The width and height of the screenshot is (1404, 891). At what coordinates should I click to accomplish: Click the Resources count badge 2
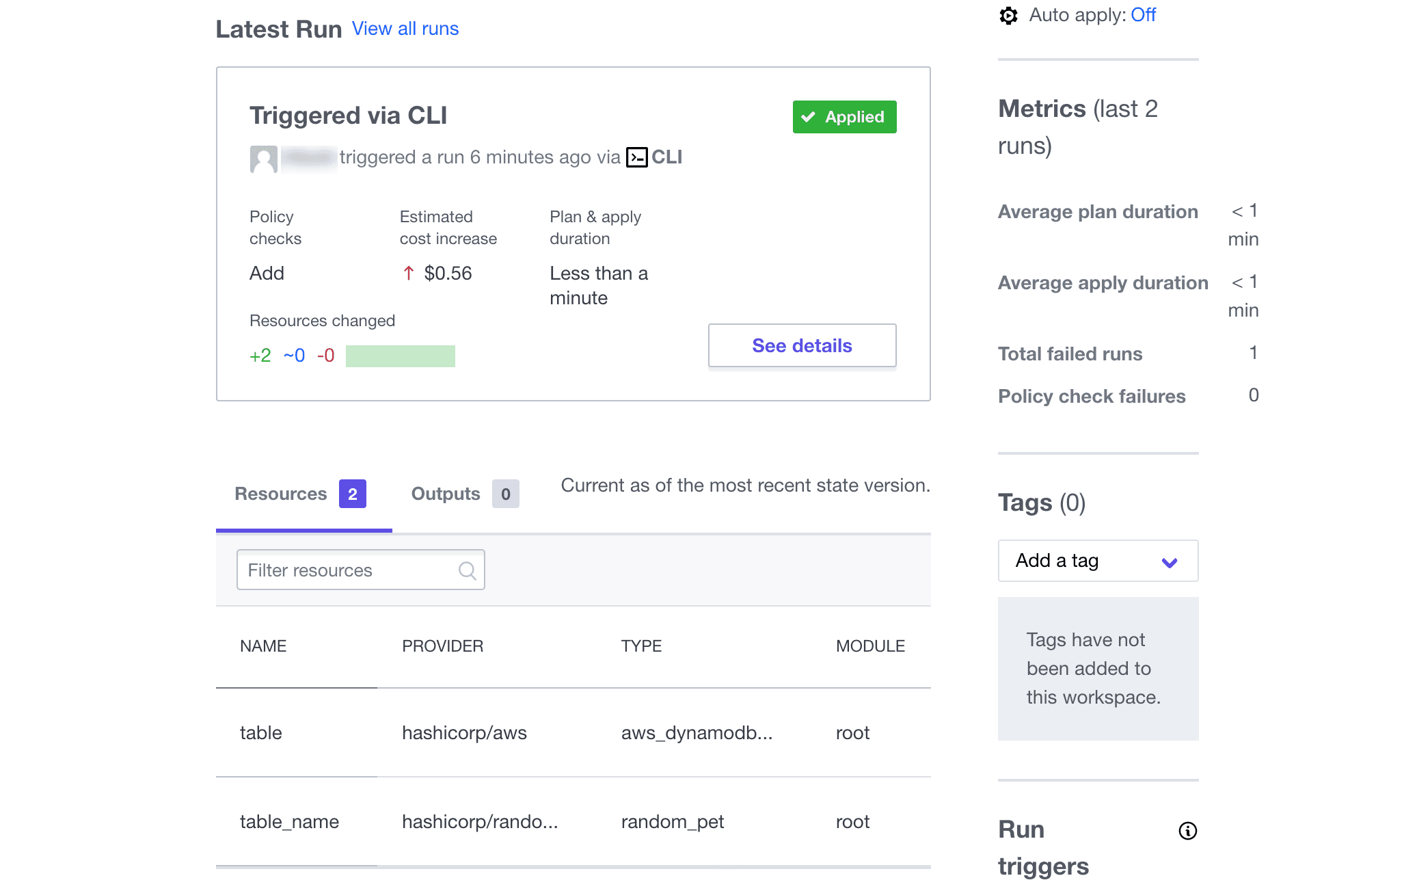point(353,494)
